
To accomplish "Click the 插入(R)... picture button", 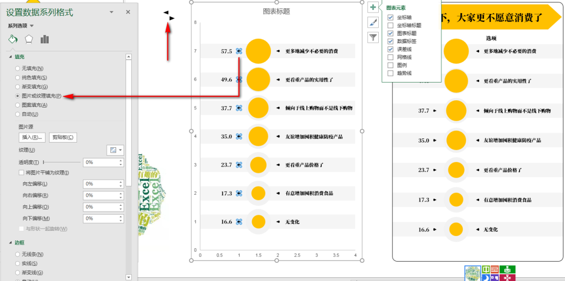I will click(x=32, y=137).
